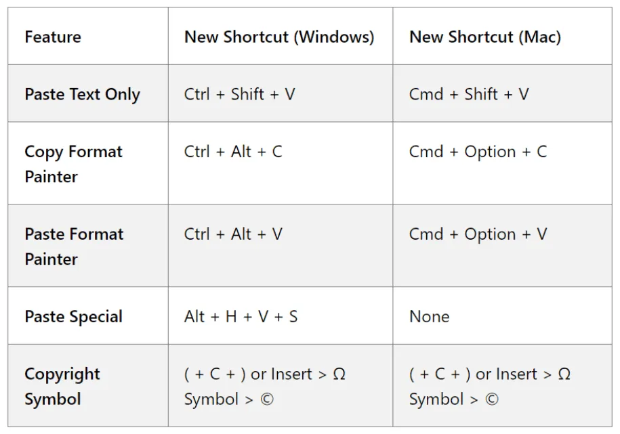
Task: Click the Ω symbol in the Windows column
Action: [x=339, y=374]
